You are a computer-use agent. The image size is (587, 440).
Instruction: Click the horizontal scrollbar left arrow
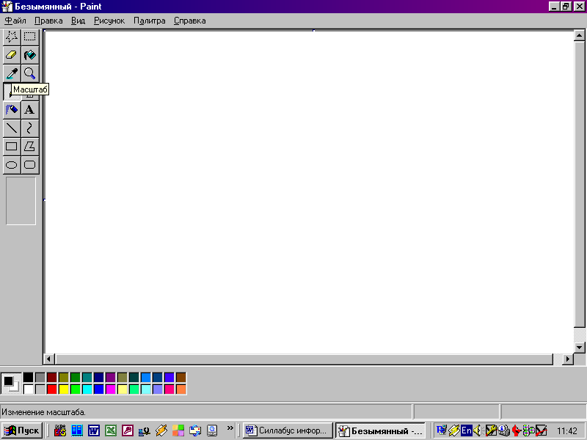pos(48,359)
